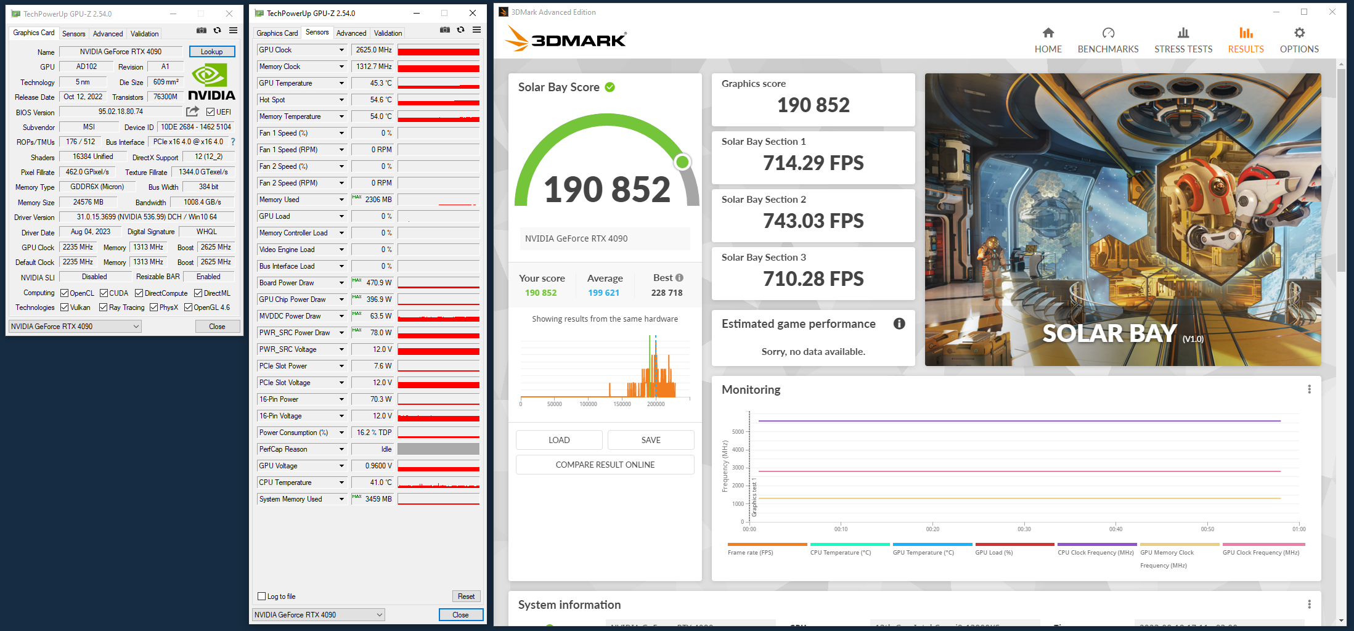This screenshot has width=1354, height=631.
Task: Click the NVIDIA logo in GPU-Z
Action: pos(211,83)
